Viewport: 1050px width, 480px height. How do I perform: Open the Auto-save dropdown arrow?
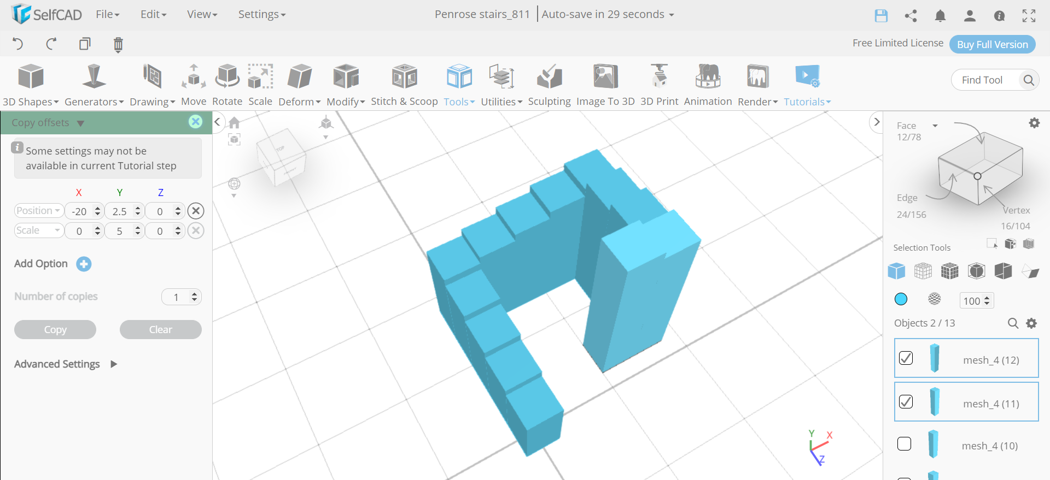pos(672,15)
